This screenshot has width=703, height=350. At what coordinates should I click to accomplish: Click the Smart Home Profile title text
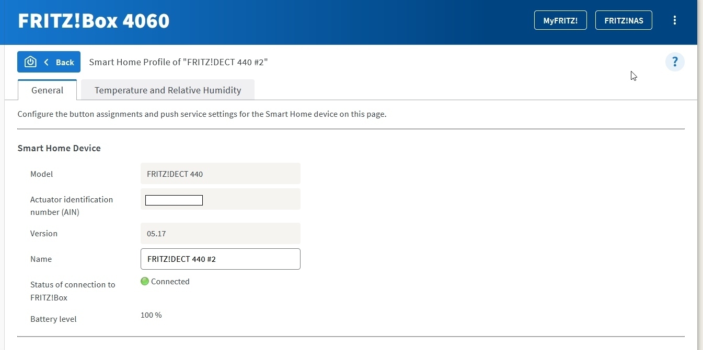click(178, 62)
